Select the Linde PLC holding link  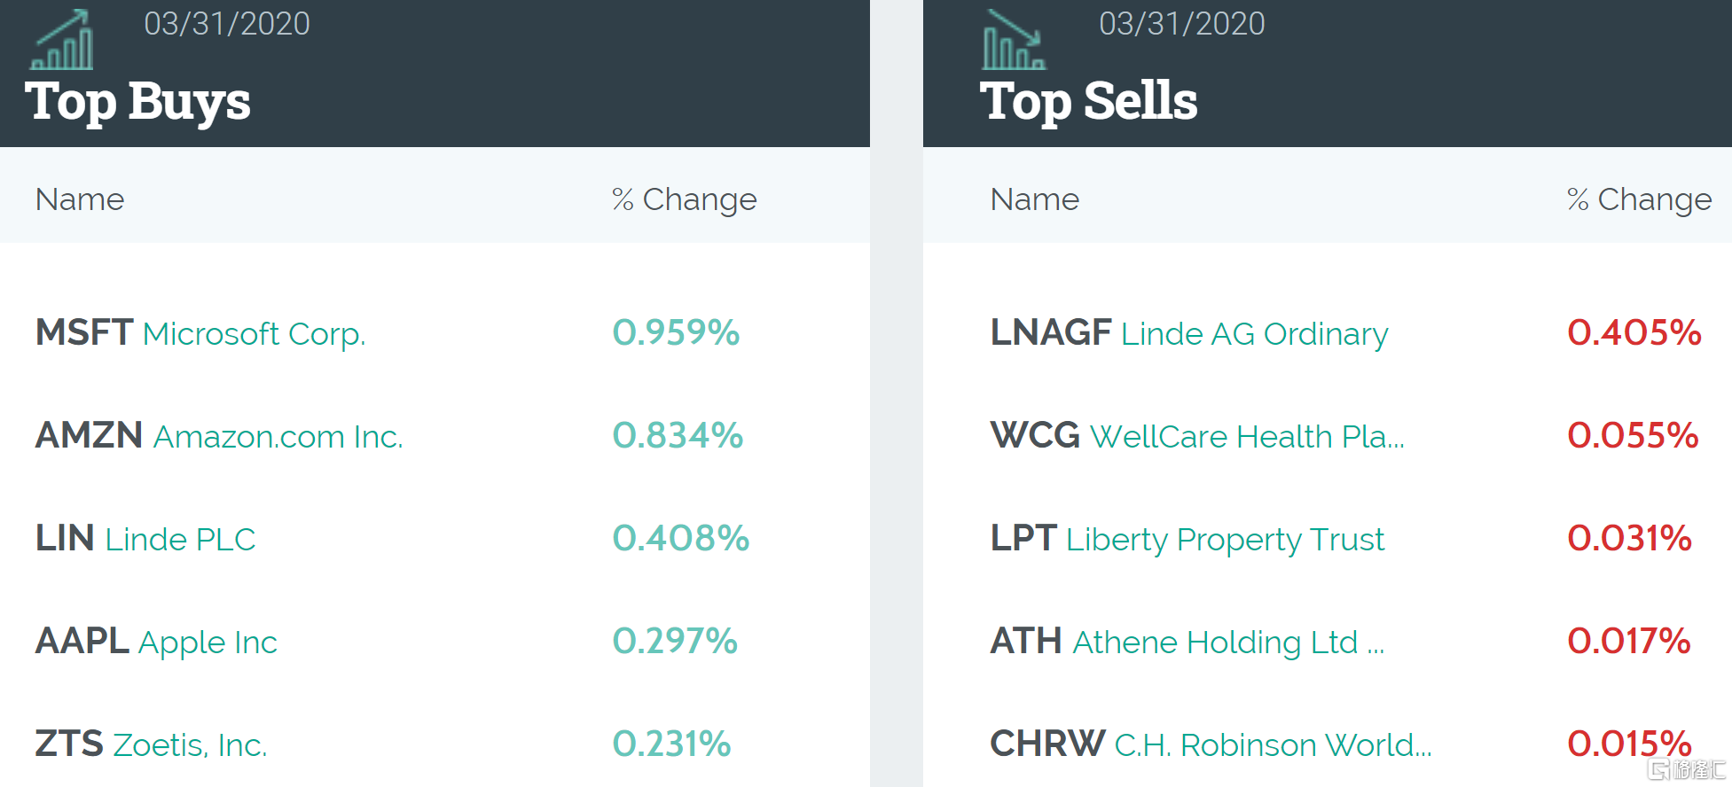click(180, 540)
